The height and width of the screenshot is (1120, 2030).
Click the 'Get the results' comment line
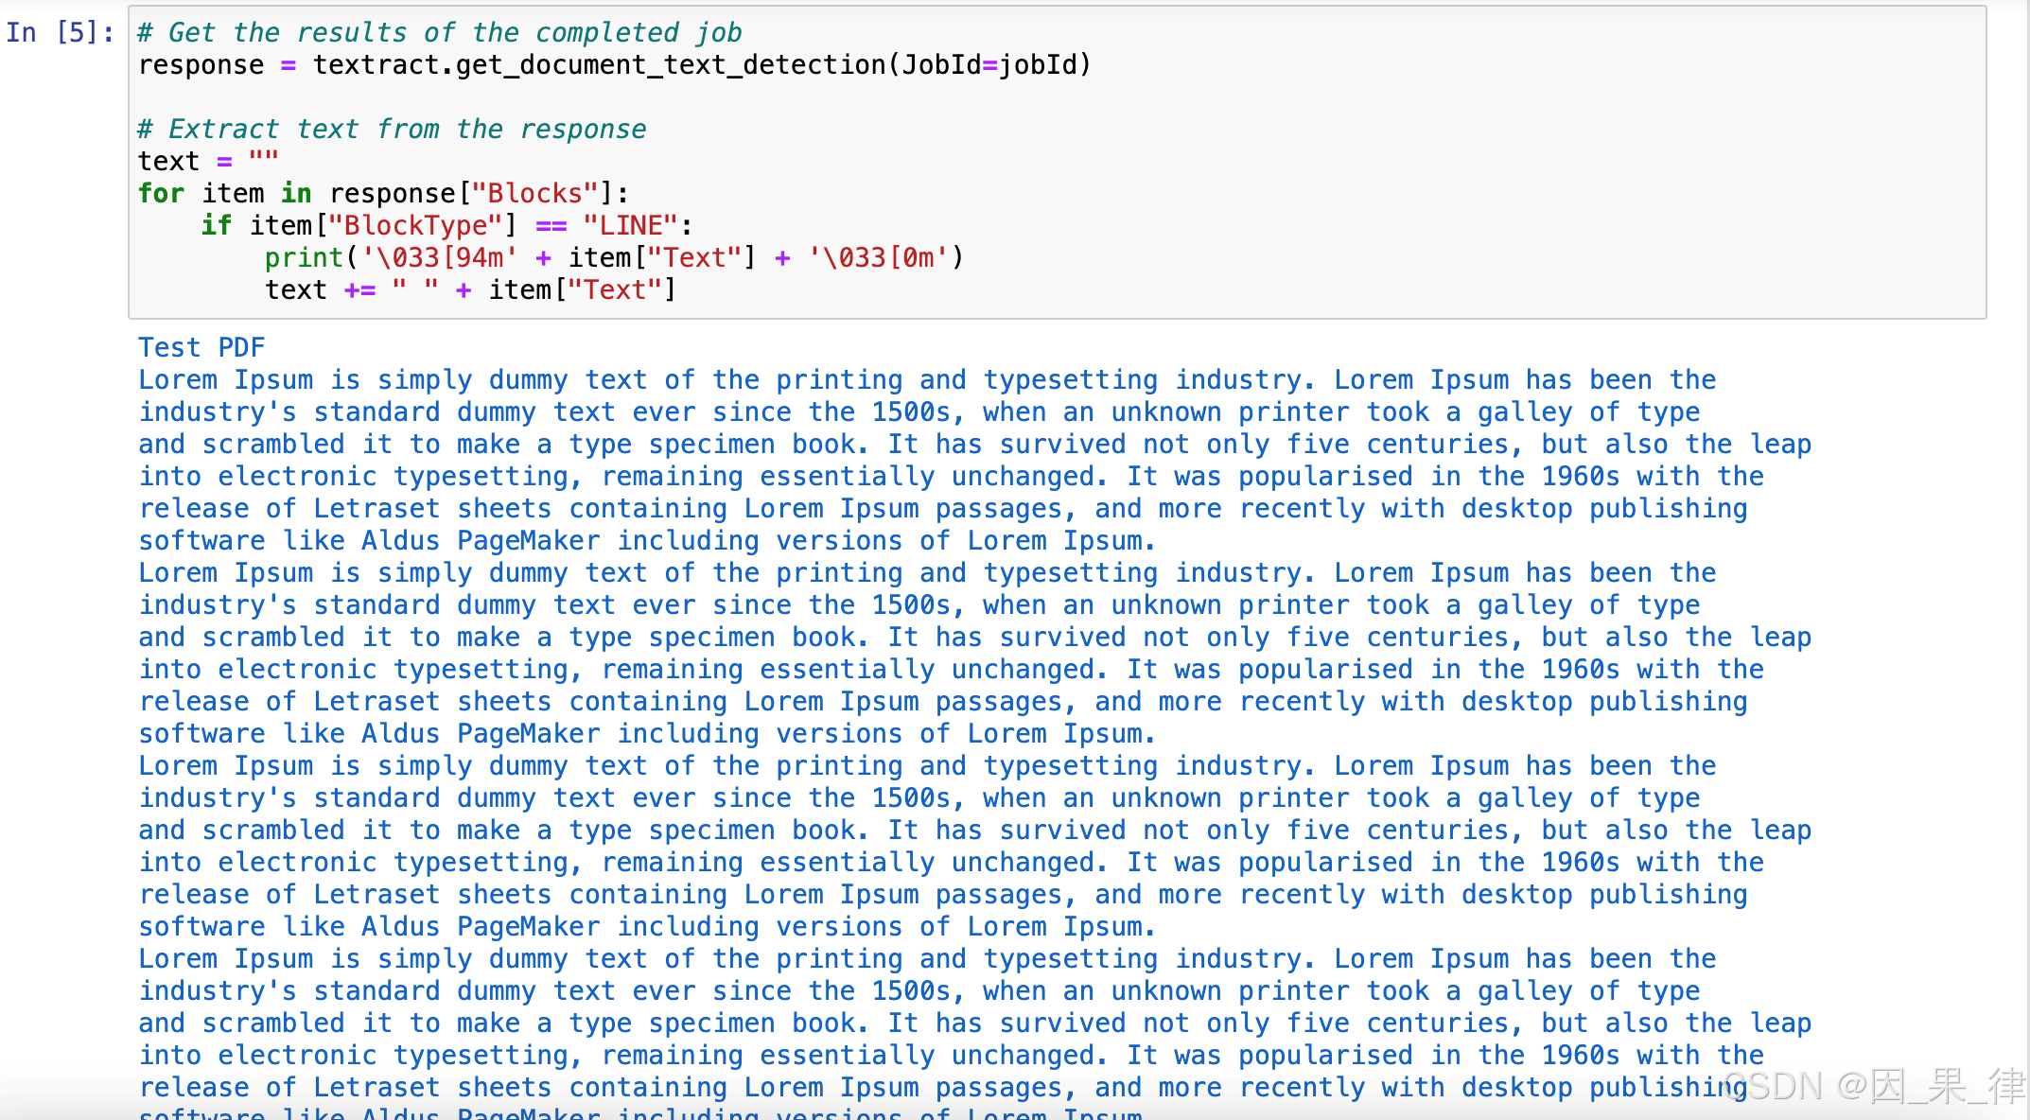439,32
